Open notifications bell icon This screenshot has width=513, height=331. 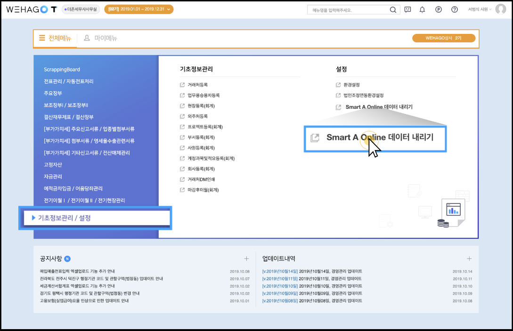(x=422, y=10)
